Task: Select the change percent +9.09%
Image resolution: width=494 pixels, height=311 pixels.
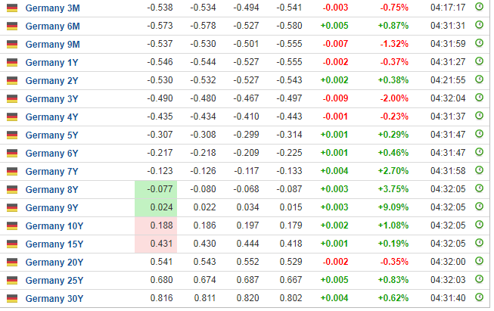Action: [393, 207]
